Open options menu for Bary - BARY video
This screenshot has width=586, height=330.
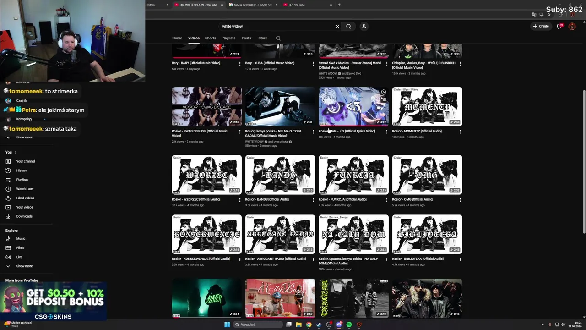pos(240,63)
